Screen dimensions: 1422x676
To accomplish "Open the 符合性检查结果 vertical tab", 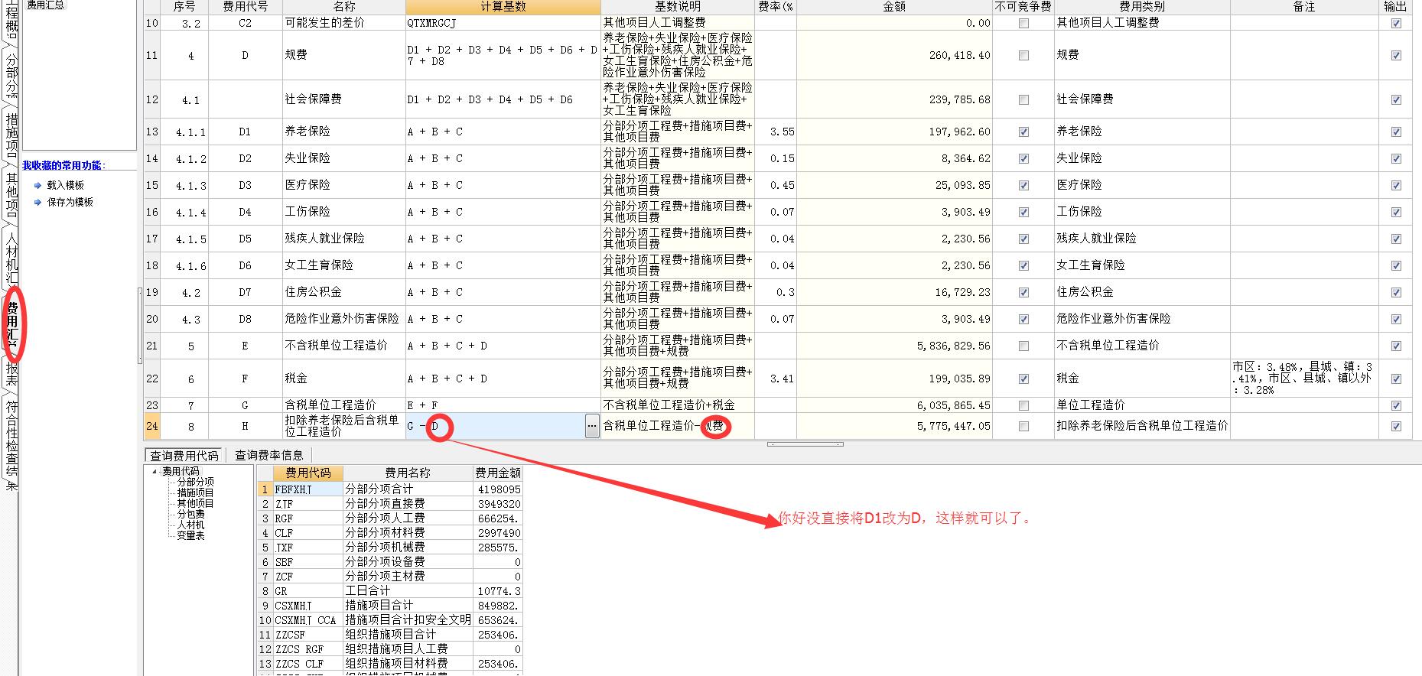I will coord(11,444).
